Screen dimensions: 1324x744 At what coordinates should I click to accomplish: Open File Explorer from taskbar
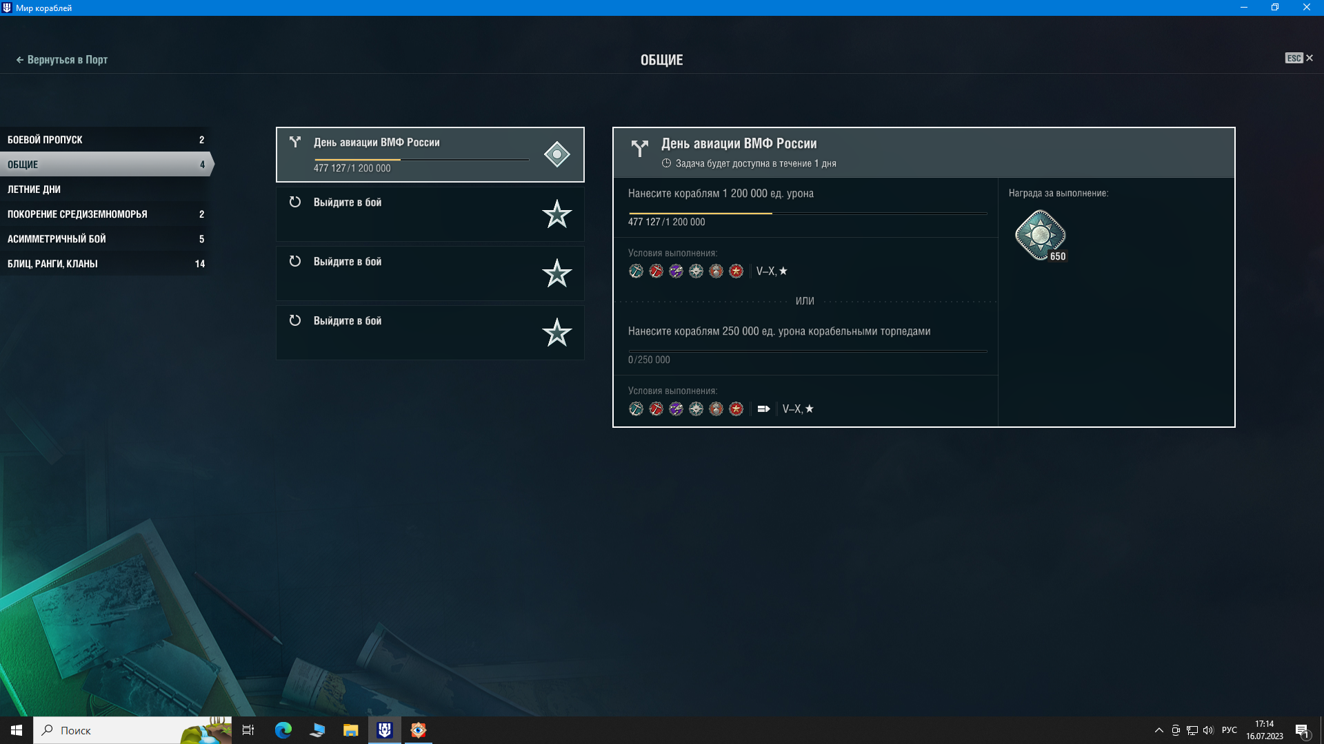[351, 730]
